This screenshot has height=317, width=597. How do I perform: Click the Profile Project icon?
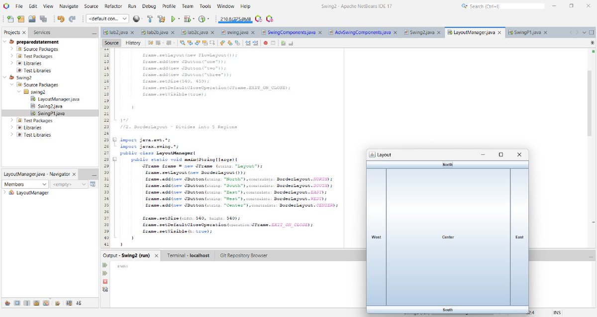(202, 19)
